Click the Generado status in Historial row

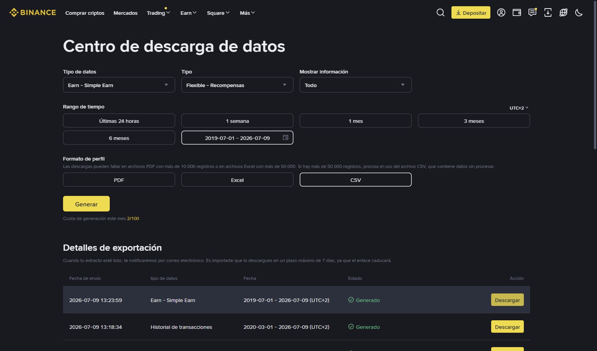[364, 327]
